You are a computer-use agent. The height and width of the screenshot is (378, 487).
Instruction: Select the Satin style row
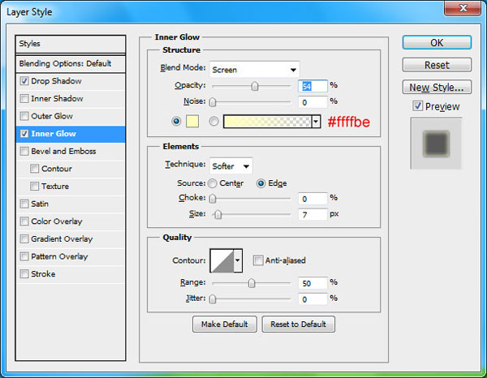71,204
